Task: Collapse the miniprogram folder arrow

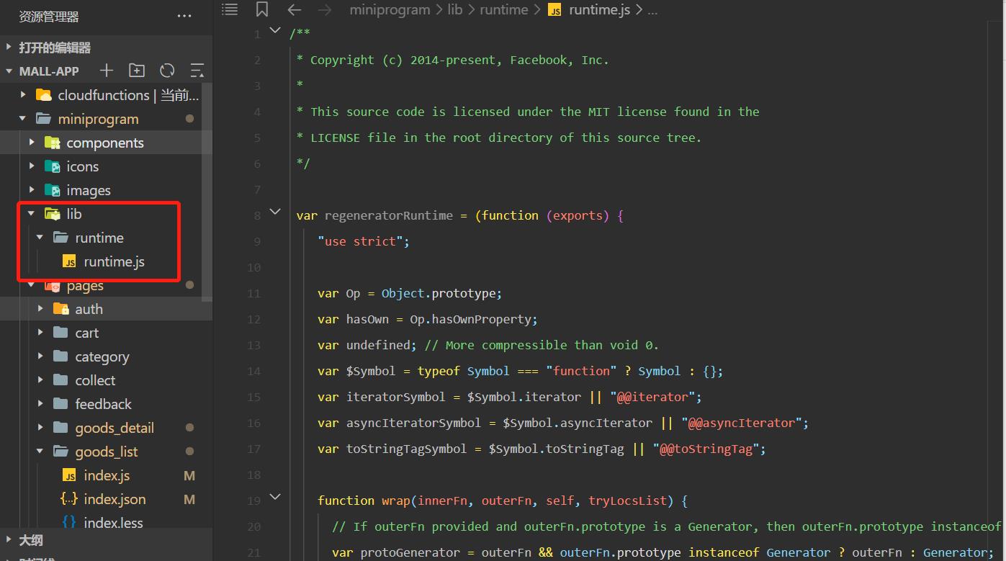Action: click(23, 119)
